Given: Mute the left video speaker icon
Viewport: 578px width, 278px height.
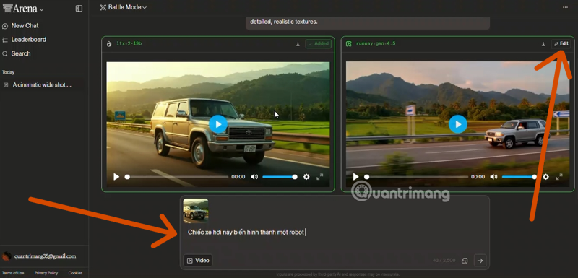Looking at the screenshot, I should 254,177.
